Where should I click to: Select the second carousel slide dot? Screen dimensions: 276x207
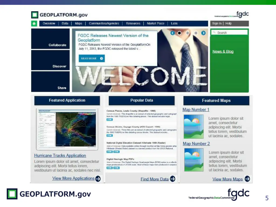tap(188, 33)
